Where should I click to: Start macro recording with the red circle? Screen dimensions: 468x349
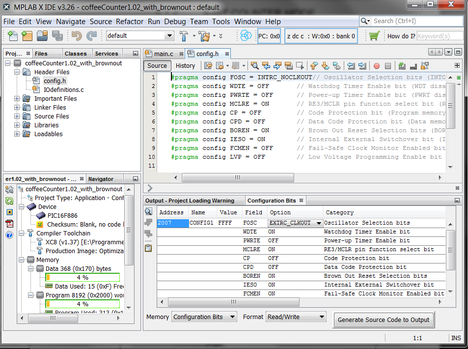click(x=377, y=66)
